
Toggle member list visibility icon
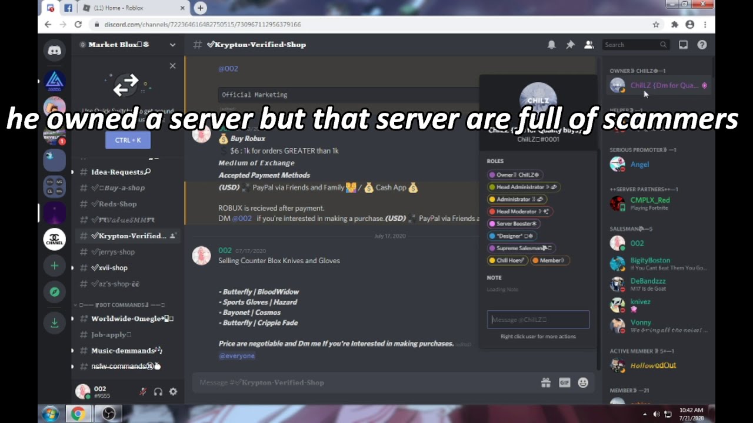coord(589,45)
